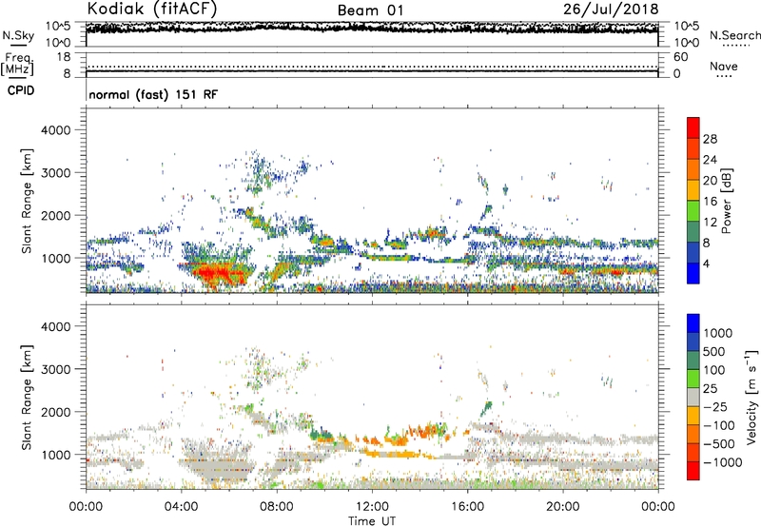Screen dimensions: 761x527
Task: Click the velocity colorbar top blue segment
Action: pos(693,323)
